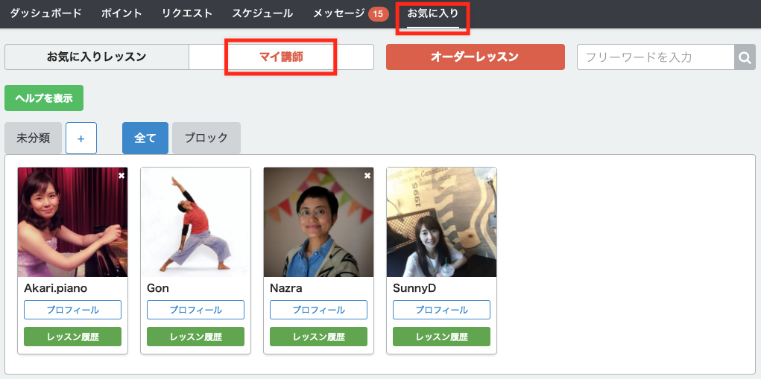Open レッスン履歴 for SunnyD
Image resolution: width=761 pixels, height=379 pixels.
pos(442,337)
